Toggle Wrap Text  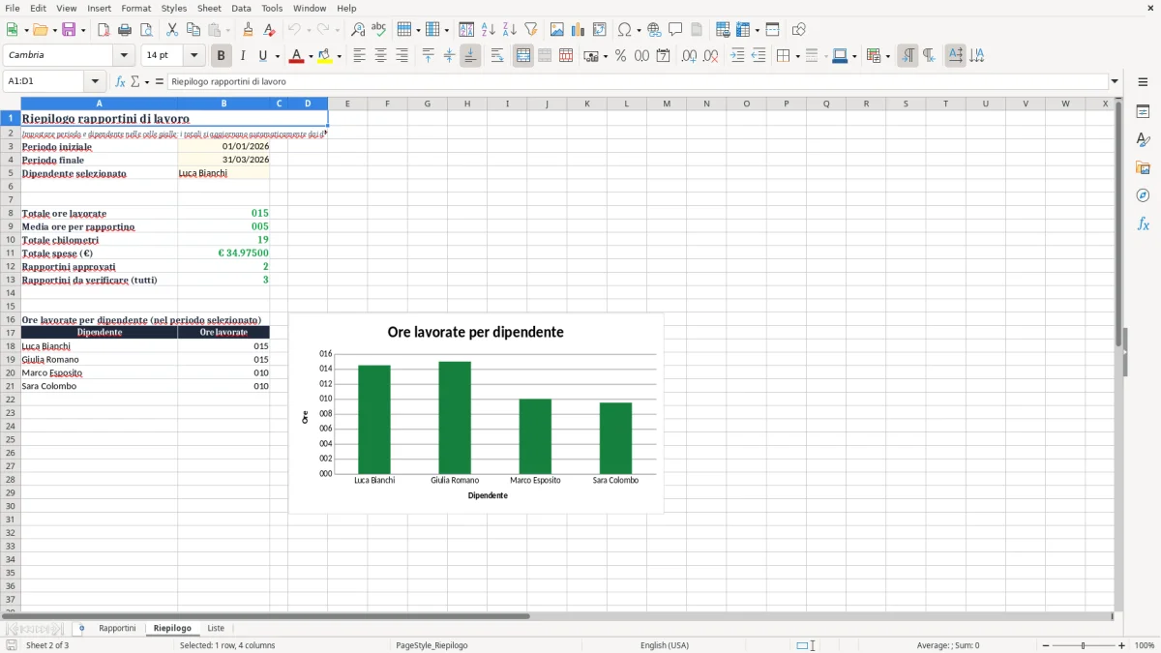click(497, 56)
